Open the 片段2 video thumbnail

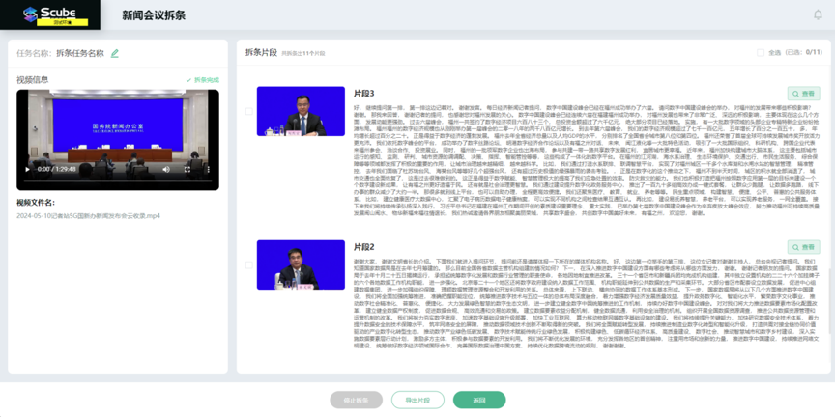tap(301, 265)
